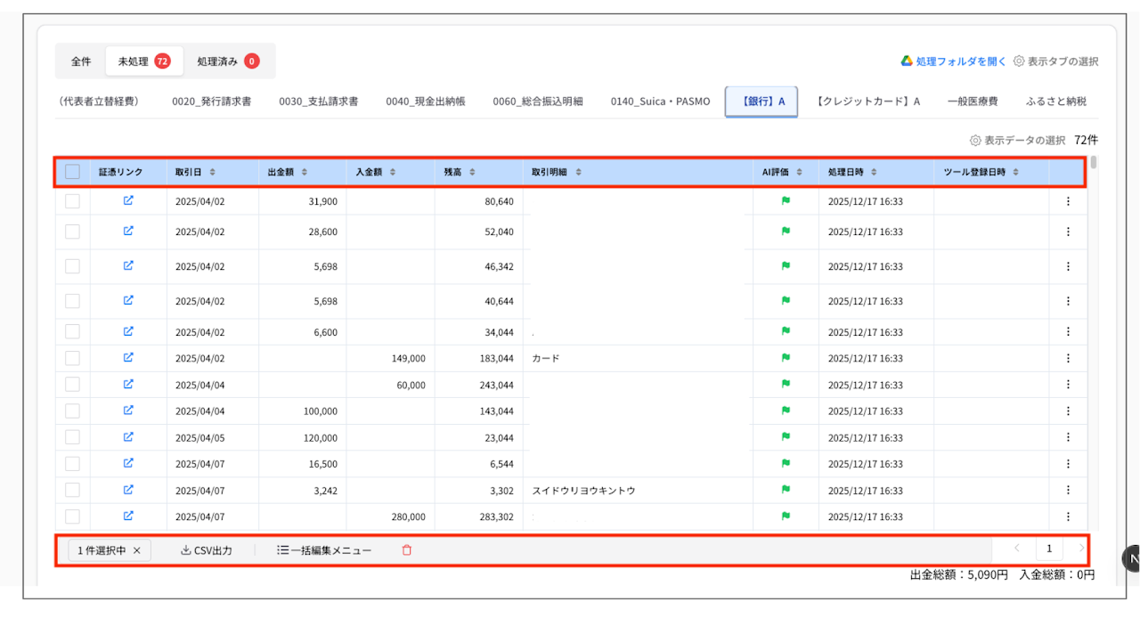Open the more-options menu for the 6,544 row
Image resolution: width=1140 pixels, height=618 pixels.
point(1068,463)
